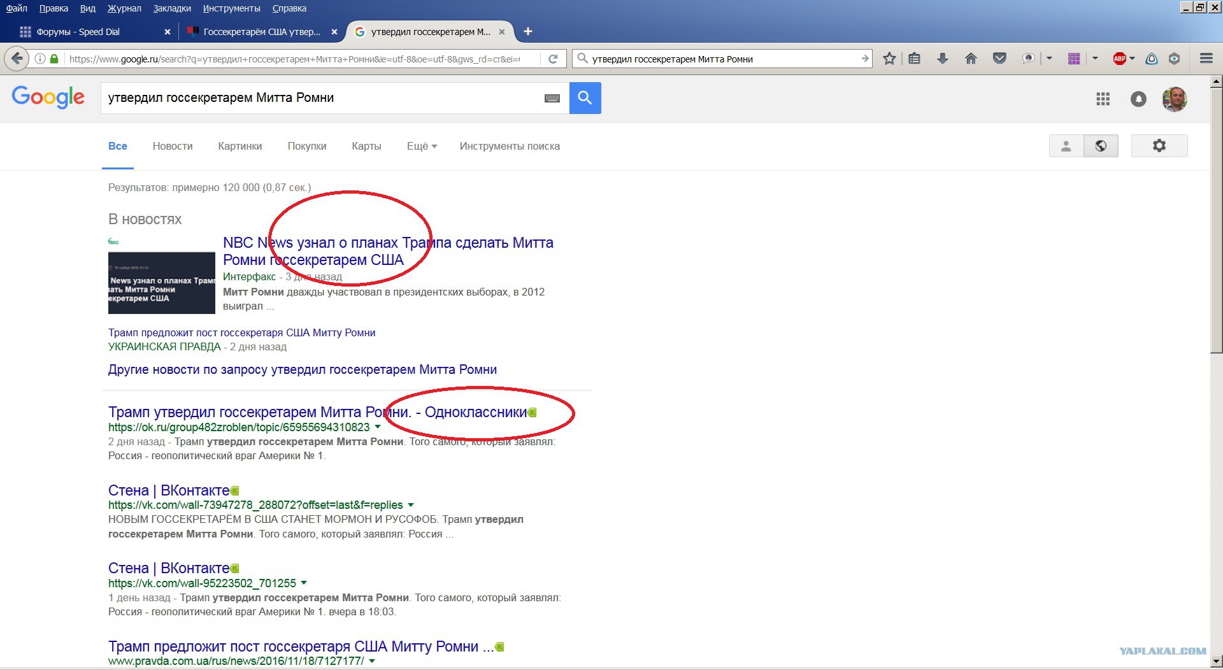Open dropdown arrow next to ok.ru result URL

point(378,427)
